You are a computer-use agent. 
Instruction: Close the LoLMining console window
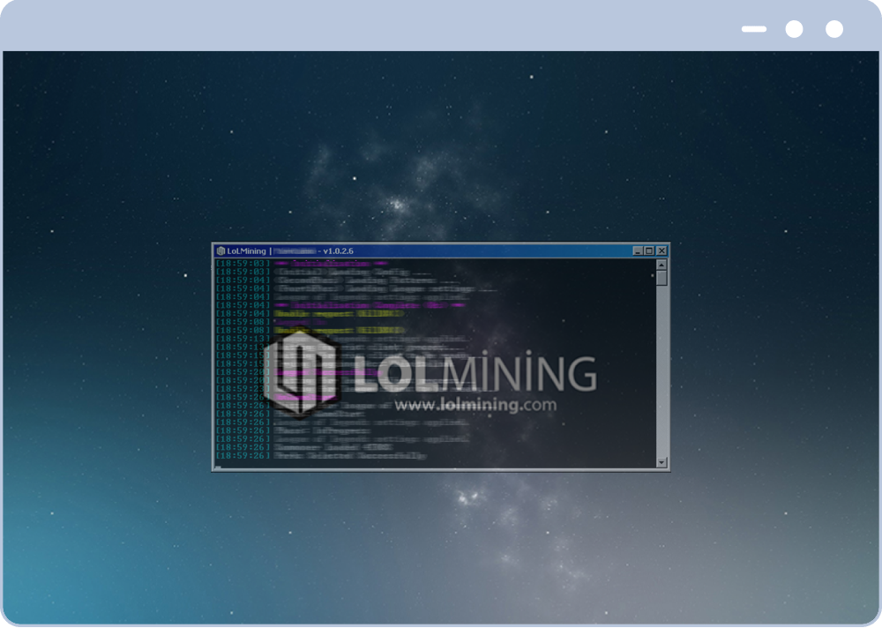click(x=661, y=251)
